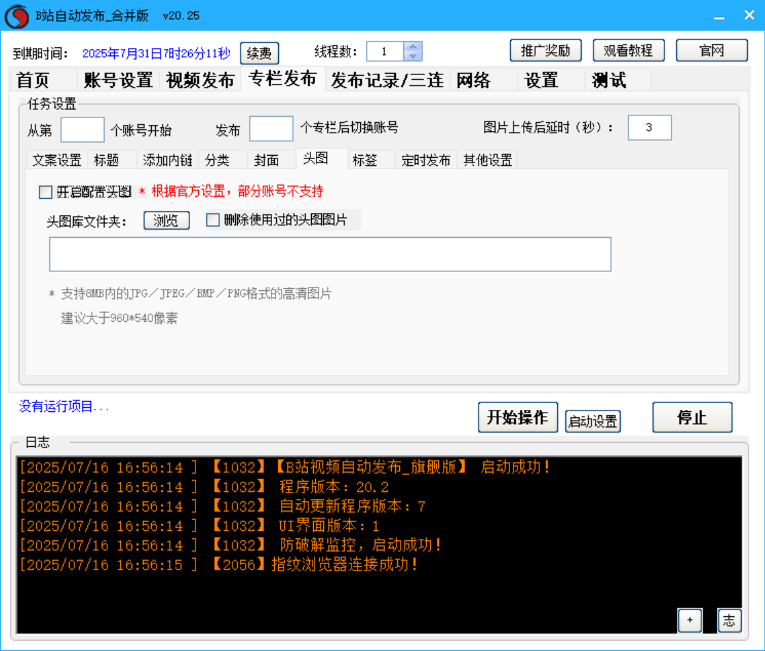Decrease thread count with down arrow

(x=413, y=56)
